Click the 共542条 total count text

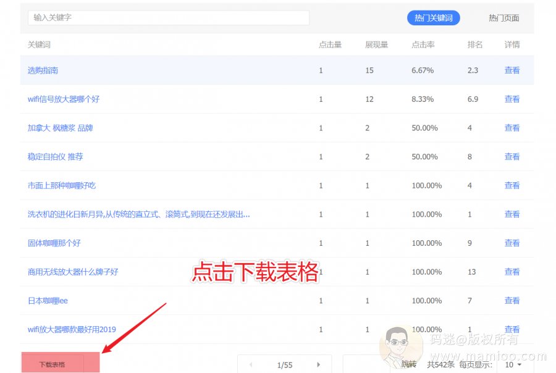tap(440, 364)
